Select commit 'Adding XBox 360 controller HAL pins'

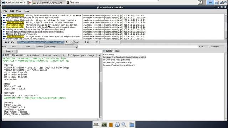(x=41, y=20)
